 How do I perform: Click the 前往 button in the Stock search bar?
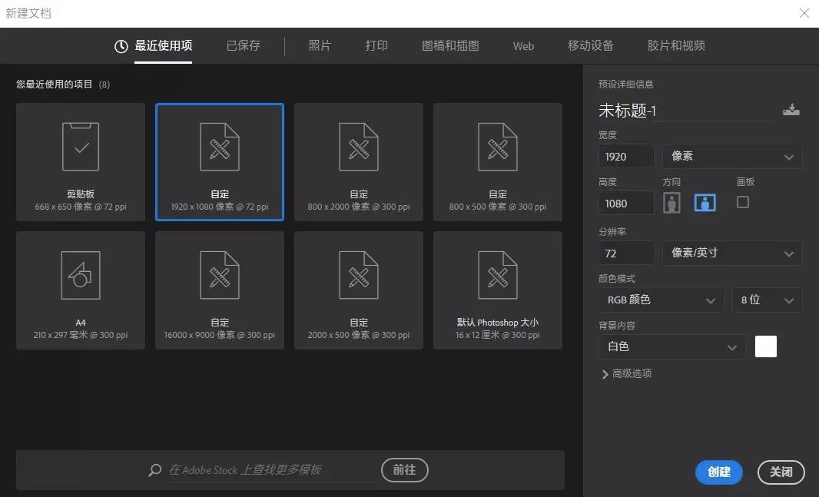pos(404,469)
